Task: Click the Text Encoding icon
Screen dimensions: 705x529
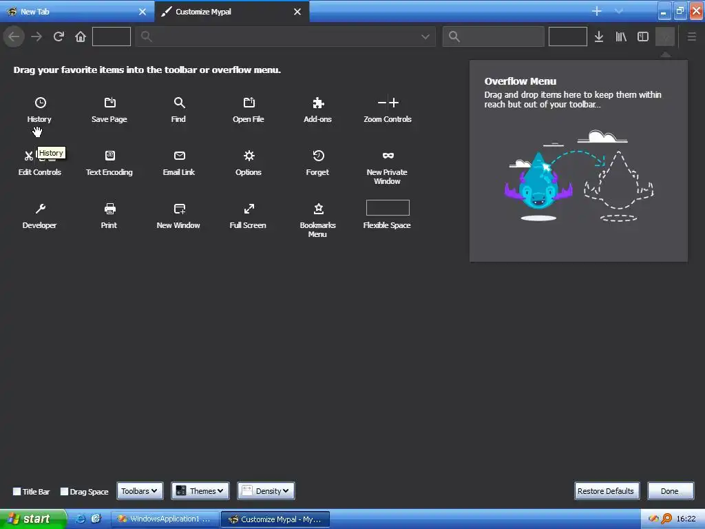Action: (109, 156)
